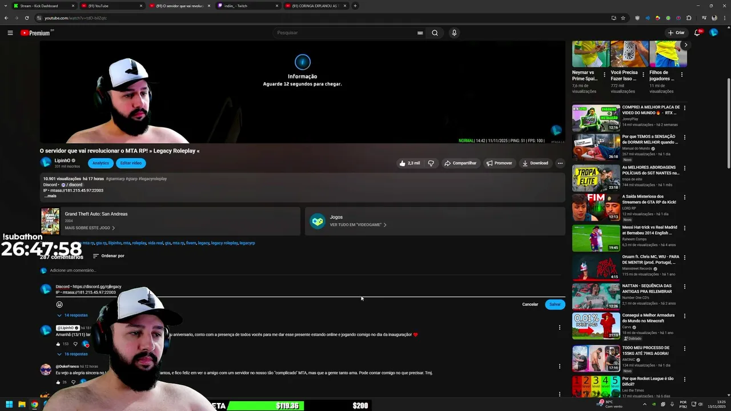Go back in browser history

pos(6,18)
